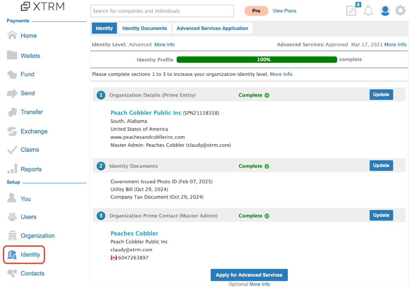Viewport: 412px width, 287px height.
Task: Click the Payments section heading
Action: tap(18, 21)
